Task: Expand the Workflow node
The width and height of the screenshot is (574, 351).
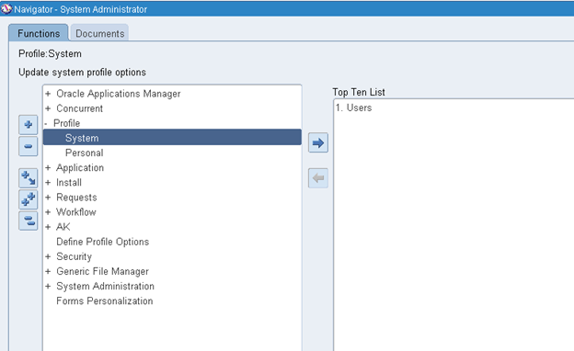Action: pos(48,212)
